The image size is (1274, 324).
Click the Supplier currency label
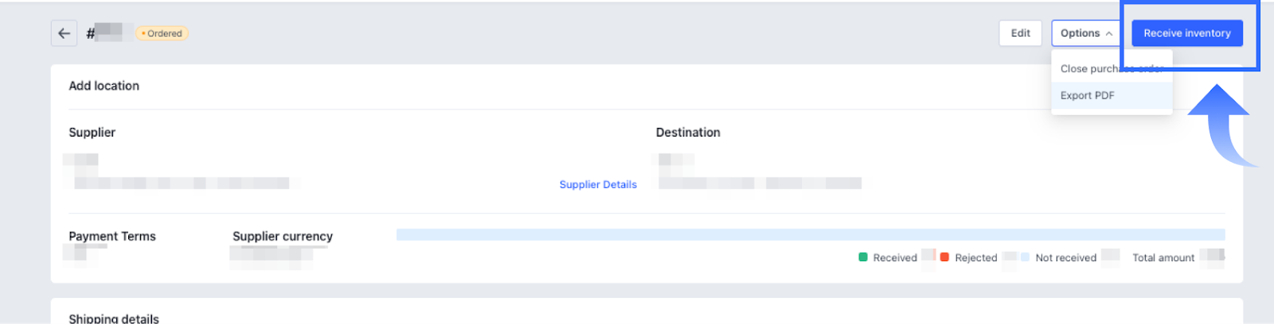tap(283, 237)
